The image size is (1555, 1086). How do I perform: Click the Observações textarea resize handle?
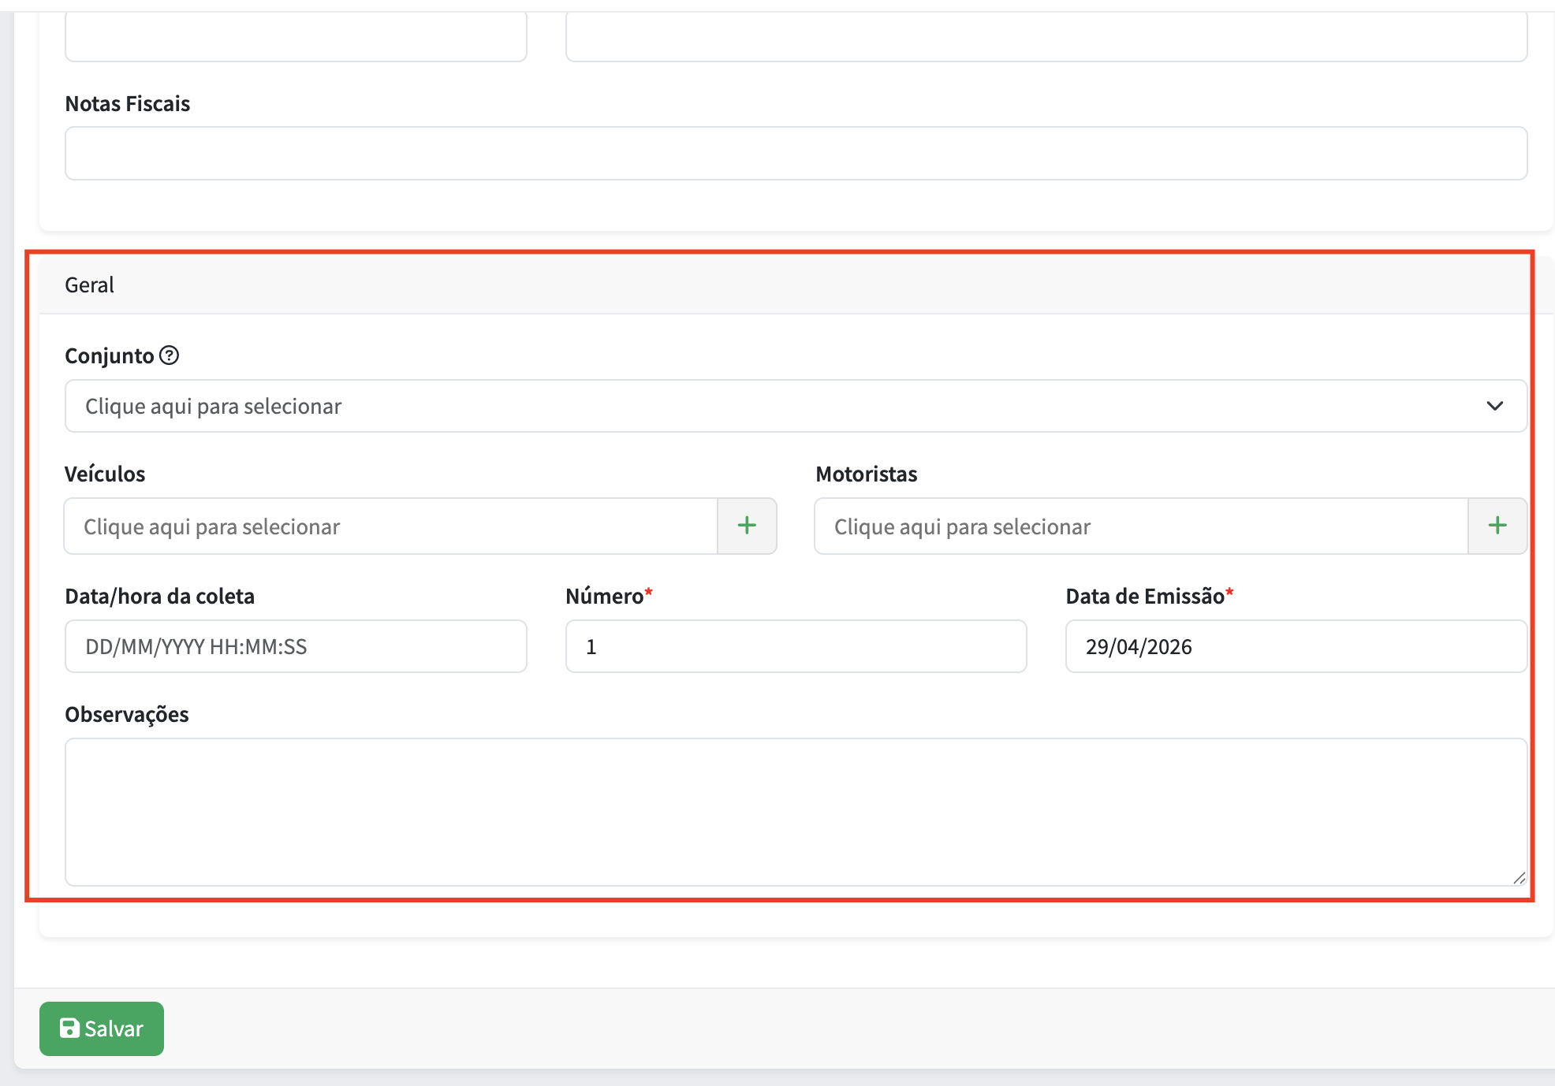(x=1520, y=878)
